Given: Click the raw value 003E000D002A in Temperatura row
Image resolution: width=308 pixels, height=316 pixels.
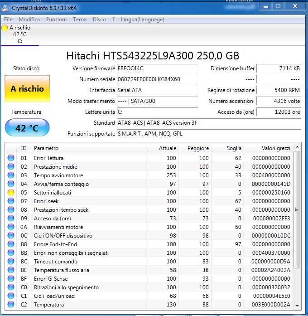Looking at the screenshot, I should pyautogui.click(x=271, y=305).
